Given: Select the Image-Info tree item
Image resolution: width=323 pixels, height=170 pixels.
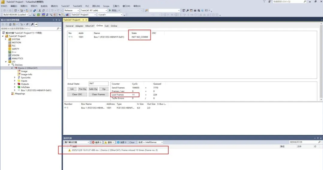Looking at the screenshot, I should click(x=26, y=74).
